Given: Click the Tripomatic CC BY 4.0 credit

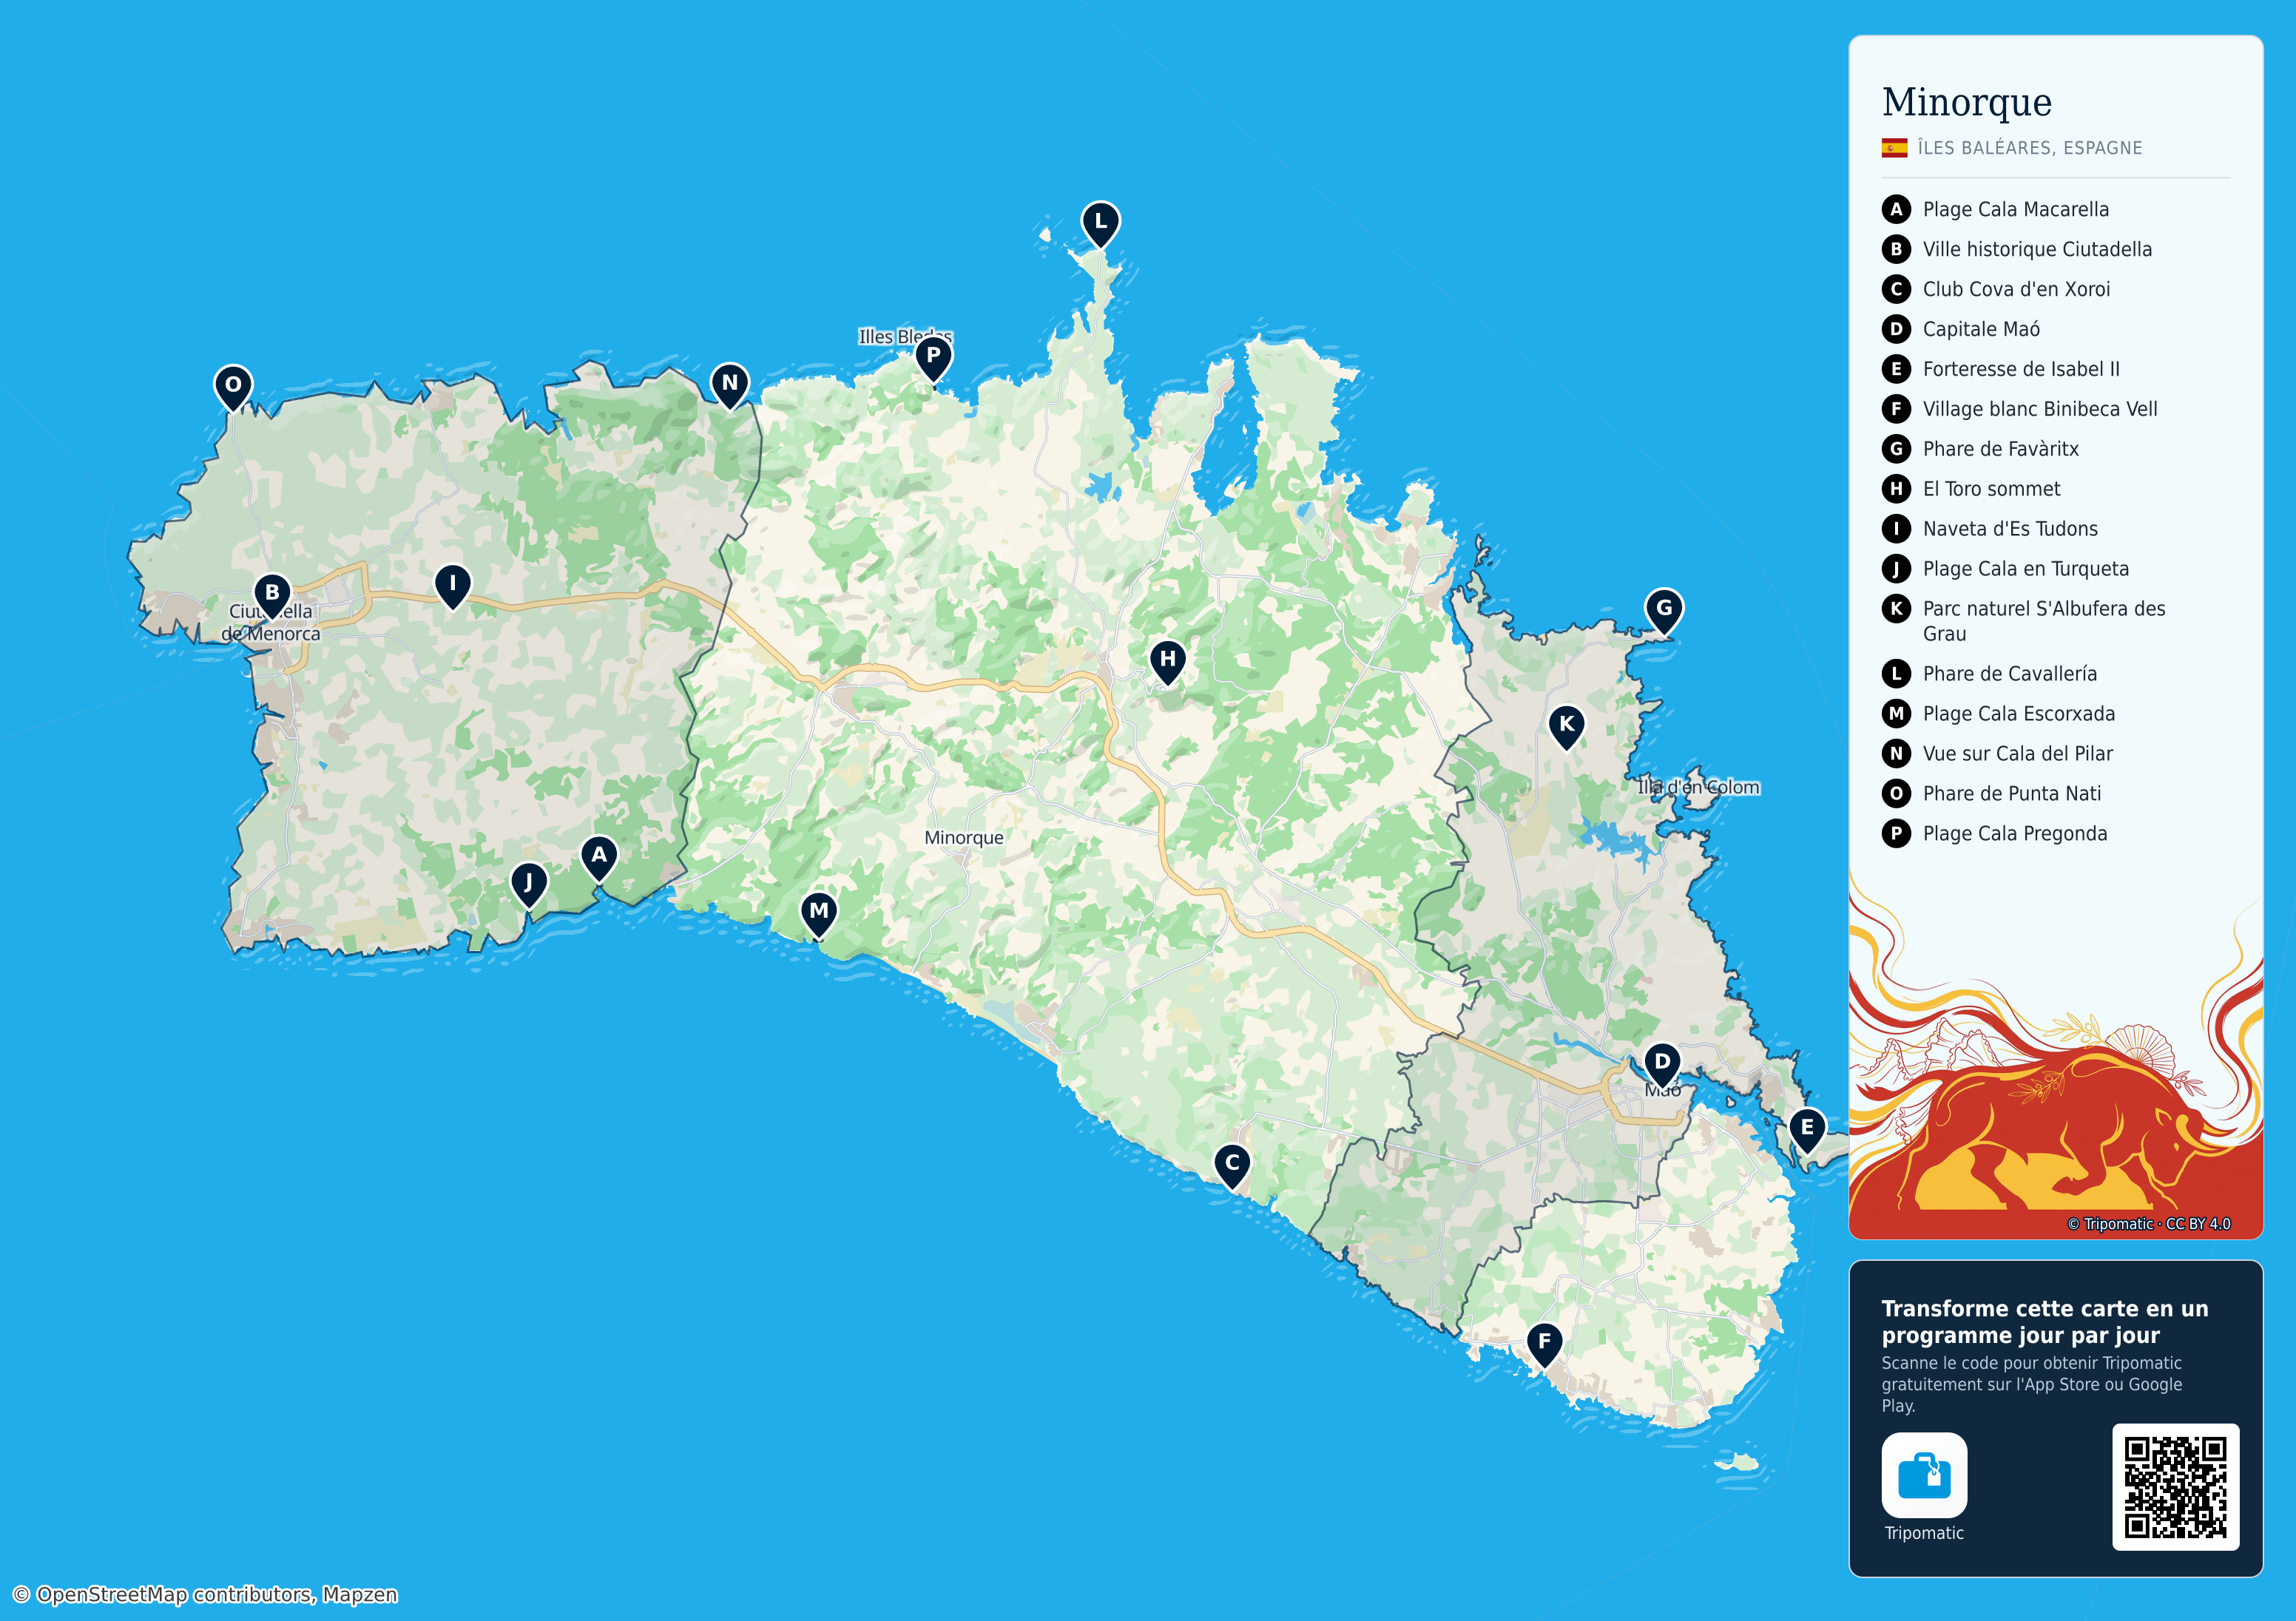Looking at the screenshot, I should click(2149, 1224).
